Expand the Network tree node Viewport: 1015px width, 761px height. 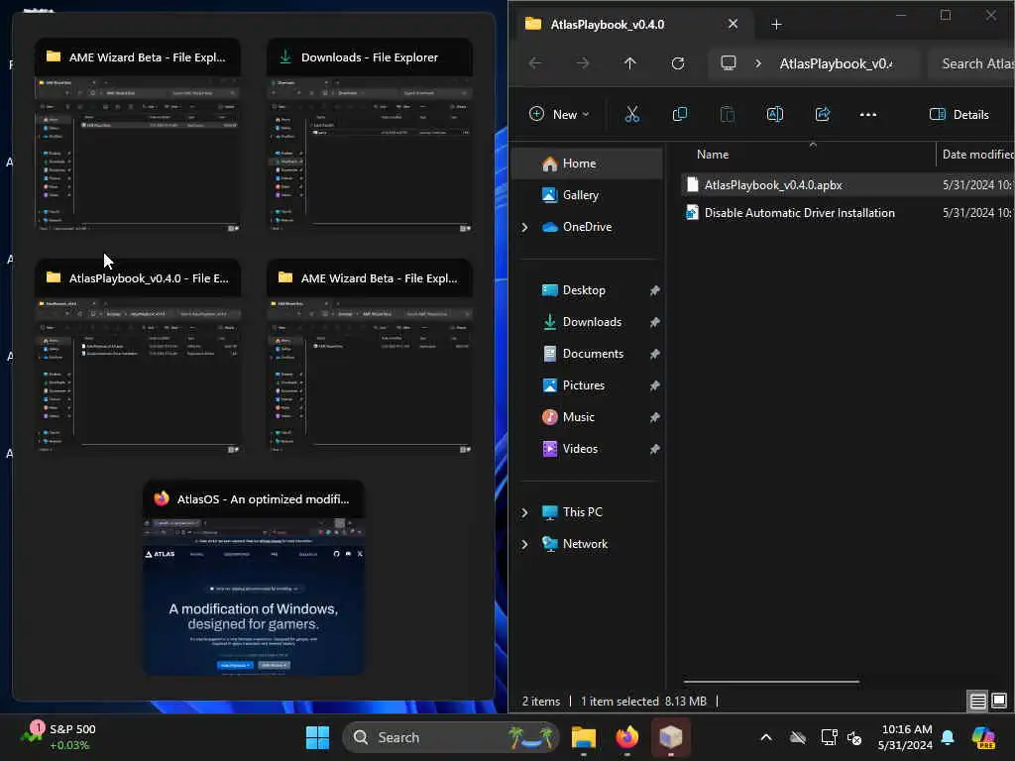pos(525,544)
